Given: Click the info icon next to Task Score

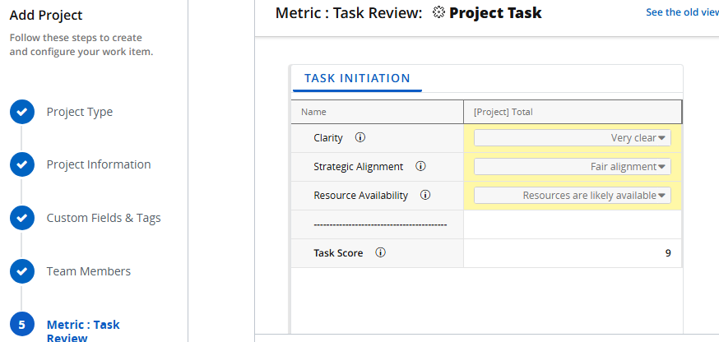Looking at the screenshot, I should (x=380, y=253).
